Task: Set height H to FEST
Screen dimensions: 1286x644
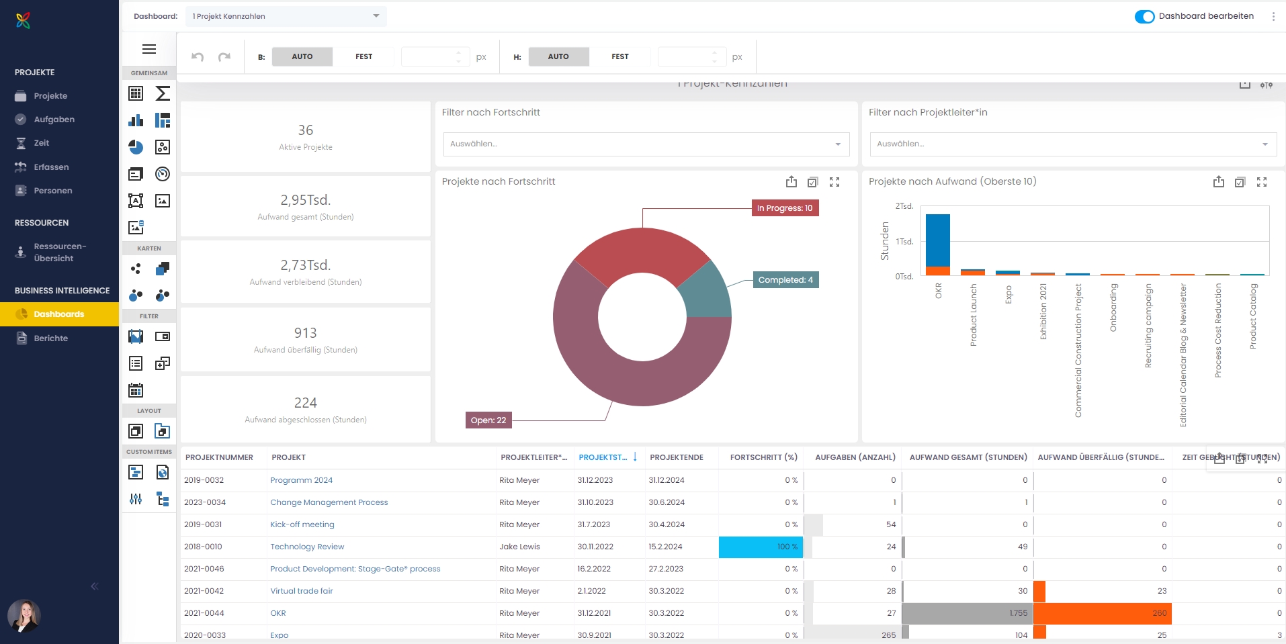Action: coord(620,57)
